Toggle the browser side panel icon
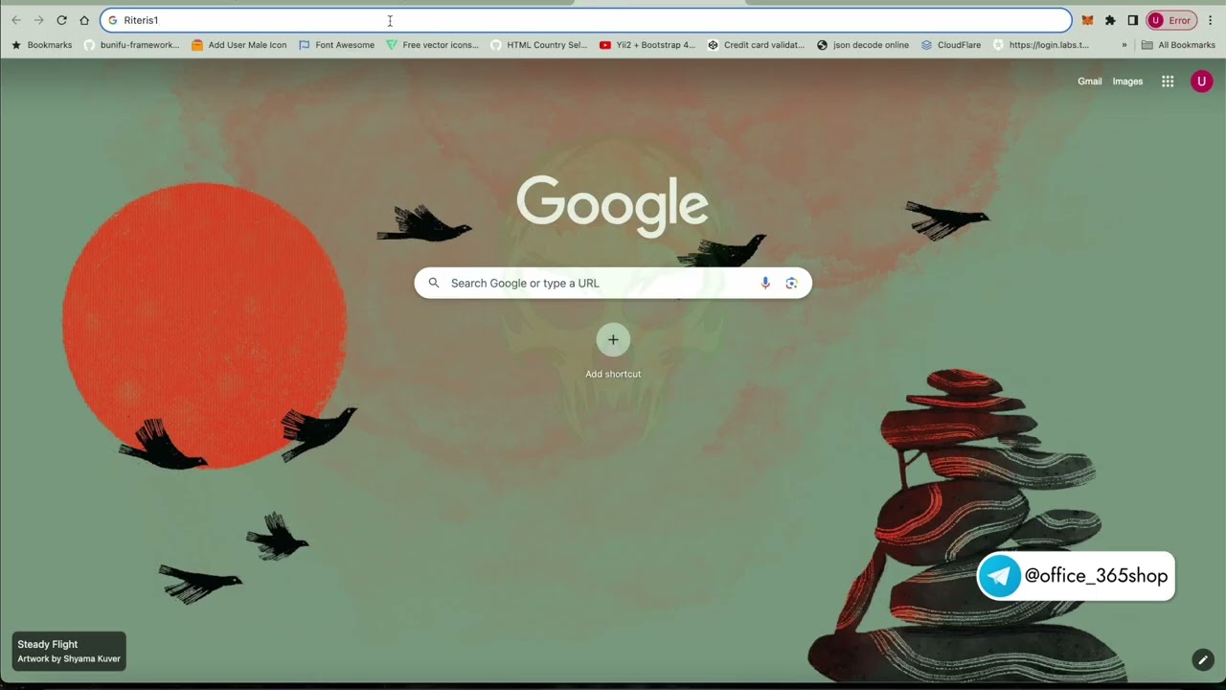This screenshot has width=1226, height=690. (x=1132, y=20)
